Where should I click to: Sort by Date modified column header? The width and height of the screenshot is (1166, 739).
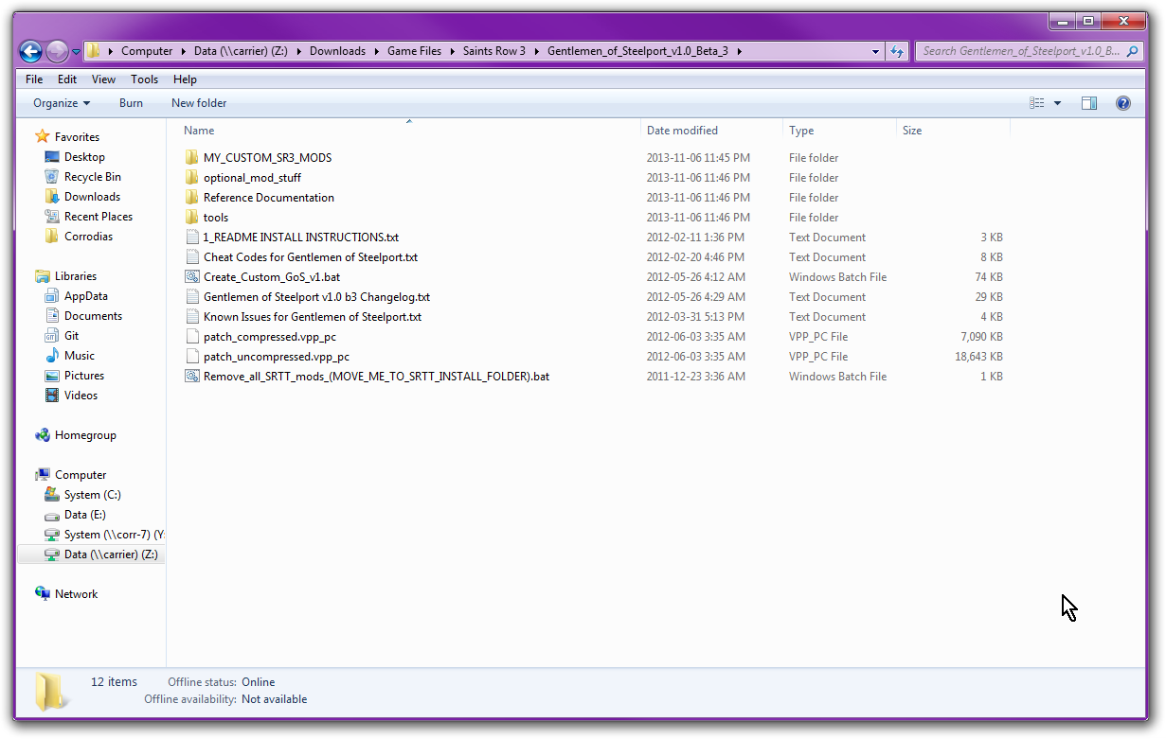click(682, 131)
